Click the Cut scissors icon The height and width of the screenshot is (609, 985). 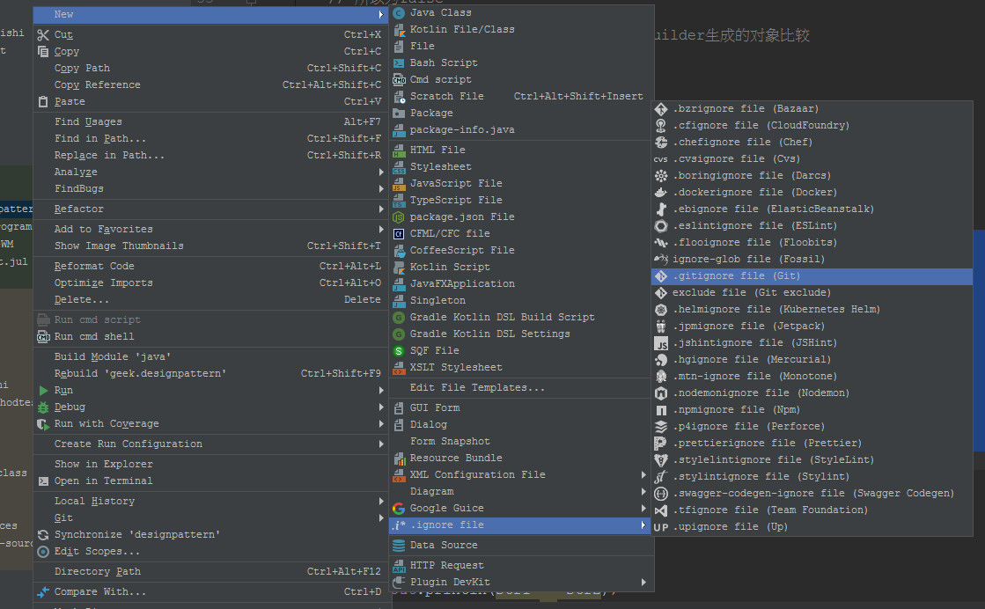pos(43,35)
